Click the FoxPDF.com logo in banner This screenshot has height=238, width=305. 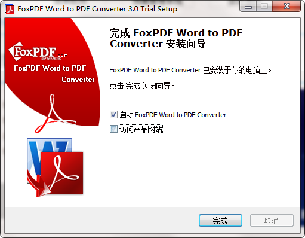pos(38,51)
